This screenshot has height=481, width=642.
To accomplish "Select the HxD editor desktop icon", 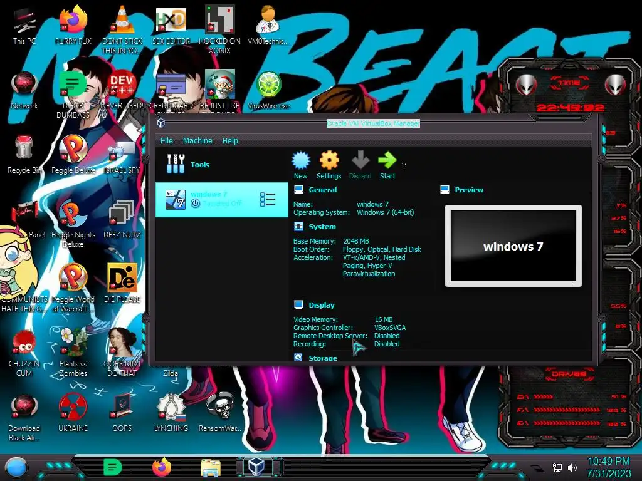I will 171,25.
